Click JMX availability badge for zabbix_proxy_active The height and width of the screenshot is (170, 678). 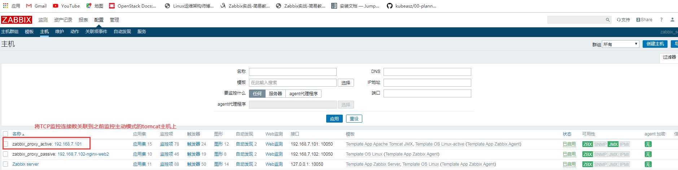[x=613, y=144]
